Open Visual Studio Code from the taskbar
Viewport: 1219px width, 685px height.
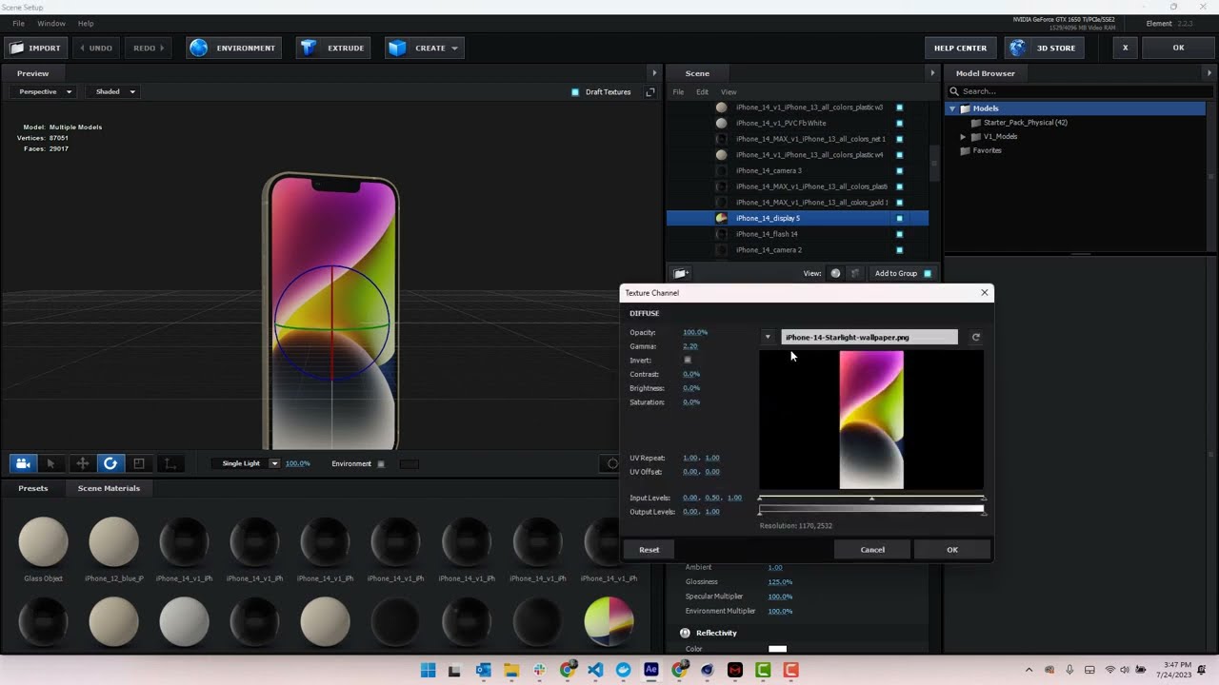595,670
